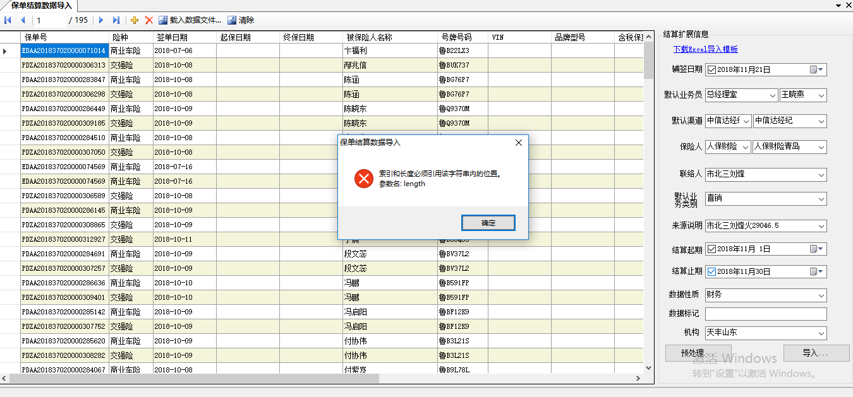Click the red error icon in the dialog

pos(363,179)
